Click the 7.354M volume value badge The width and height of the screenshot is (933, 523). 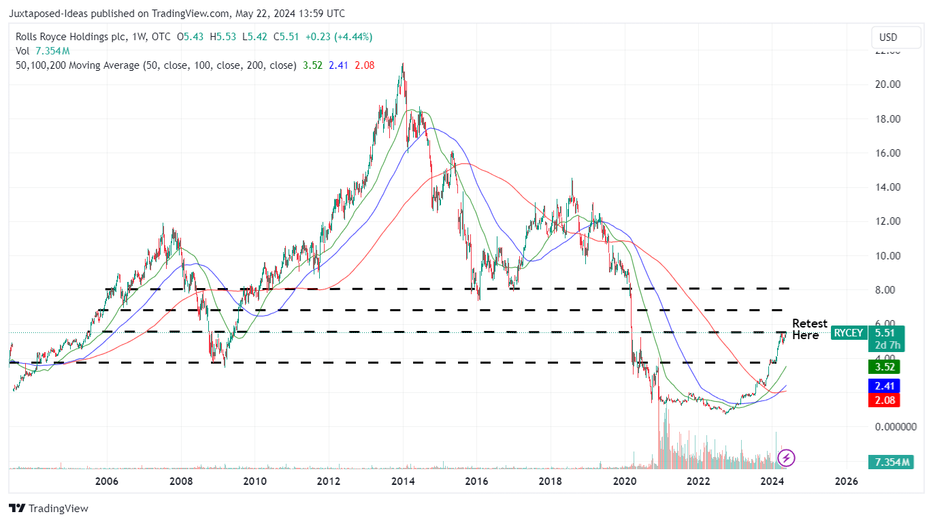(892, 462)
